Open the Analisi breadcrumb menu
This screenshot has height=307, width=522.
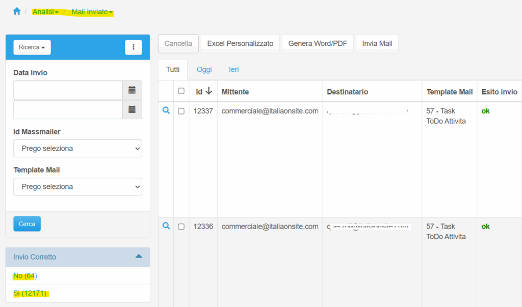click(45, 12)
